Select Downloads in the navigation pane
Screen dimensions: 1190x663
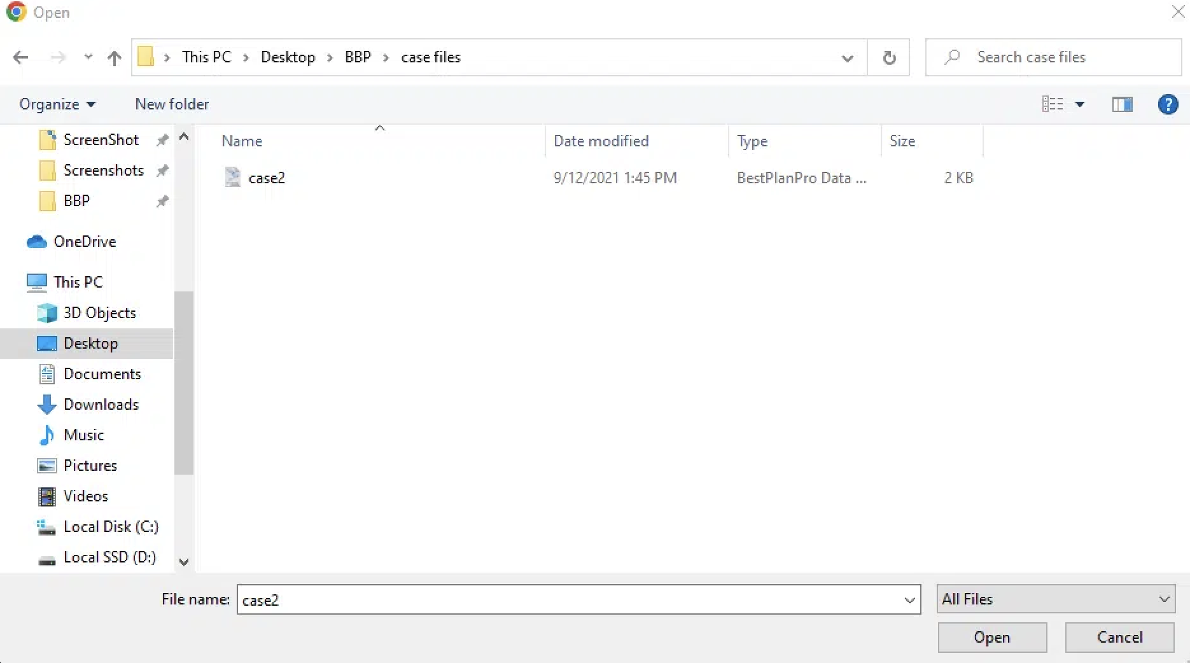coord(101,405)
